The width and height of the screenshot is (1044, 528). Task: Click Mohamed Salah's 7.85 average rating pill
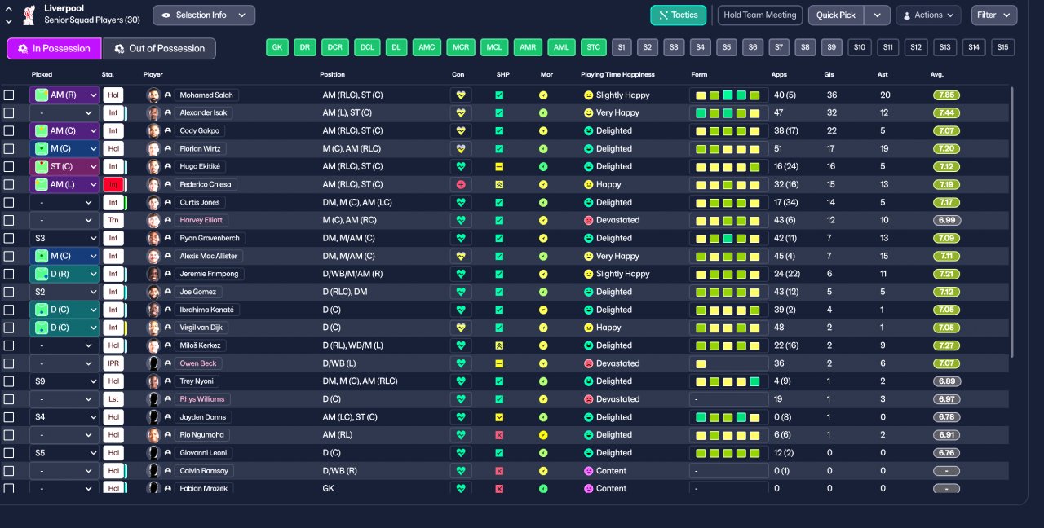pos(946,95)
